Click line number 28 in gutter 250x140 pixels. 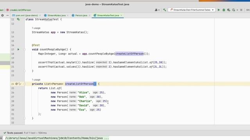(x=12, y=101)
